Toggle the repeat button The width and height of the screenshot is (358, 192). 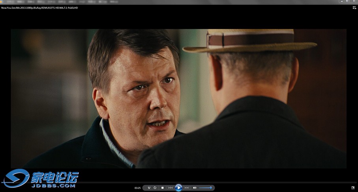(x=155, y=188)
